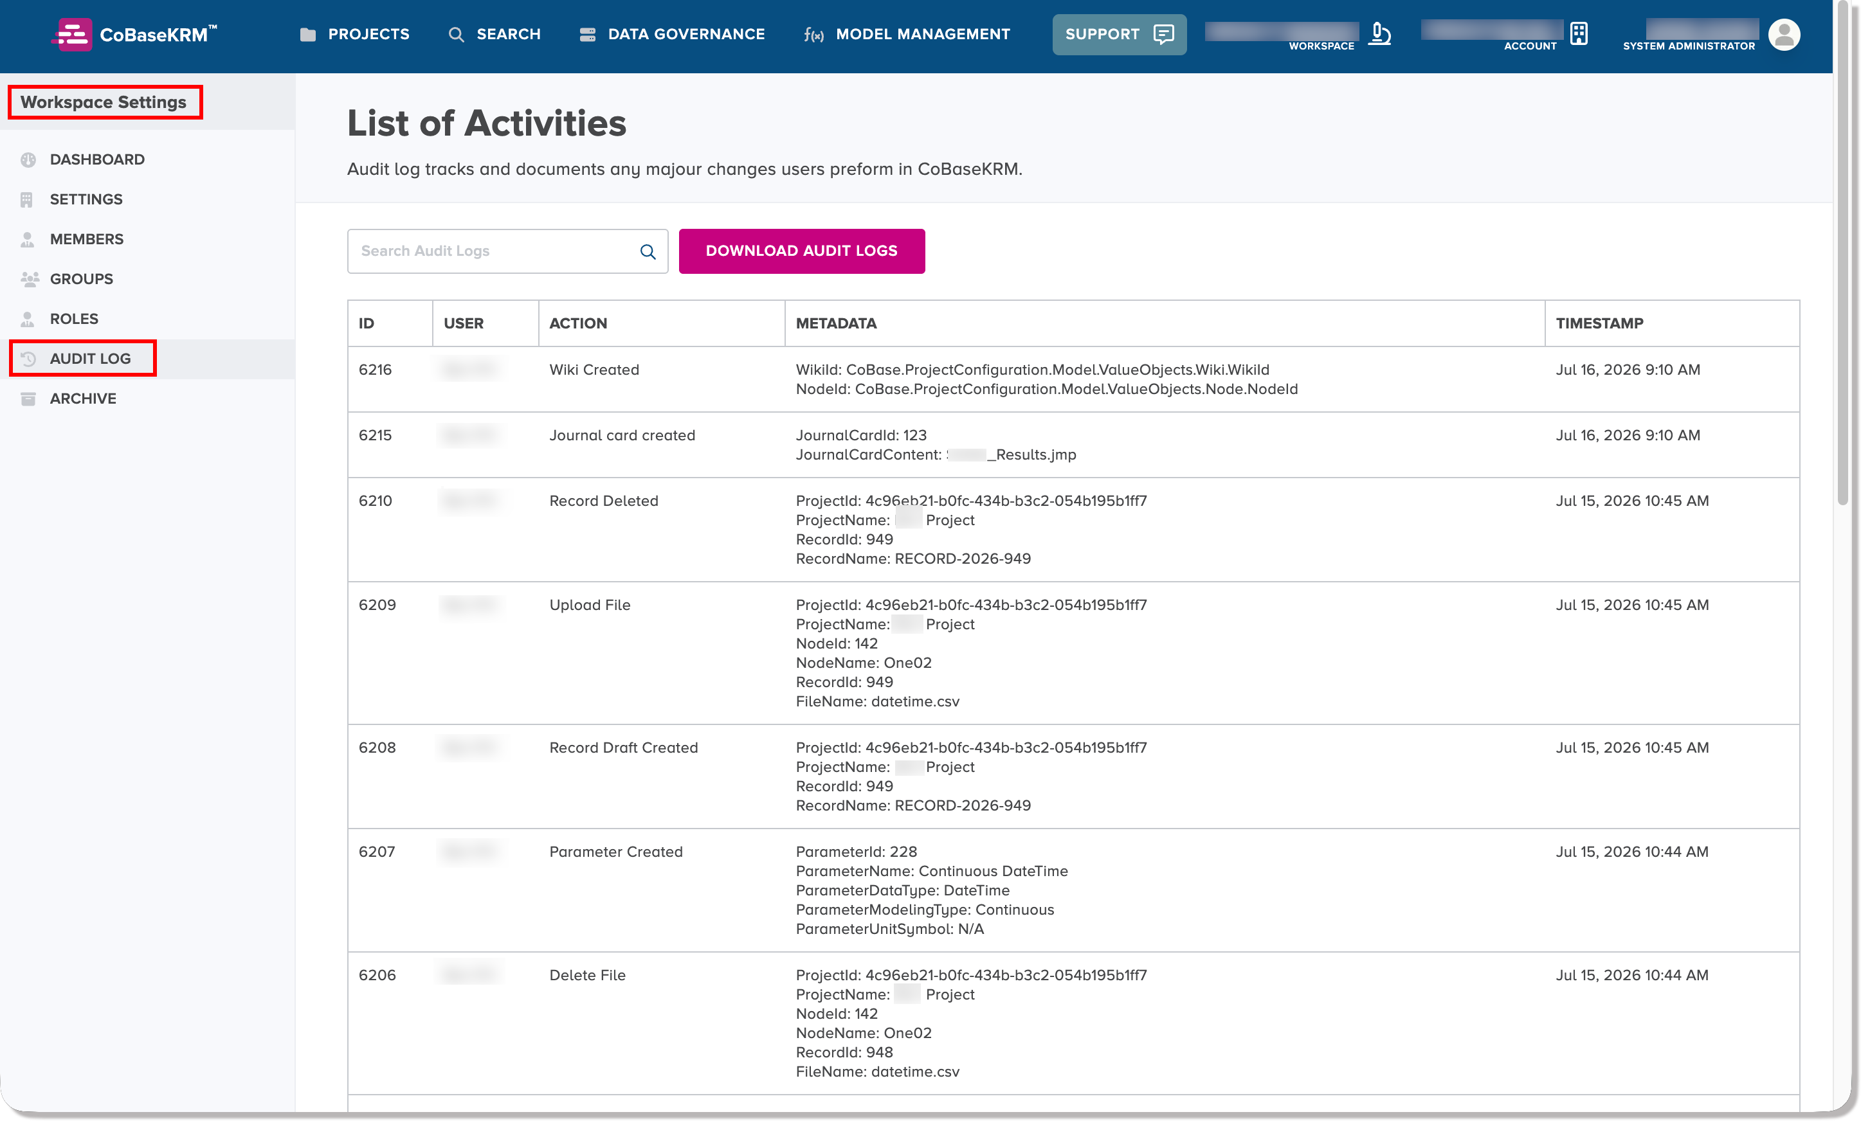Viewport: 1861px width, 1121px height.
Task: Click the Groups sidebar icon
Action: pyautogui.click(x=30, y=280)
